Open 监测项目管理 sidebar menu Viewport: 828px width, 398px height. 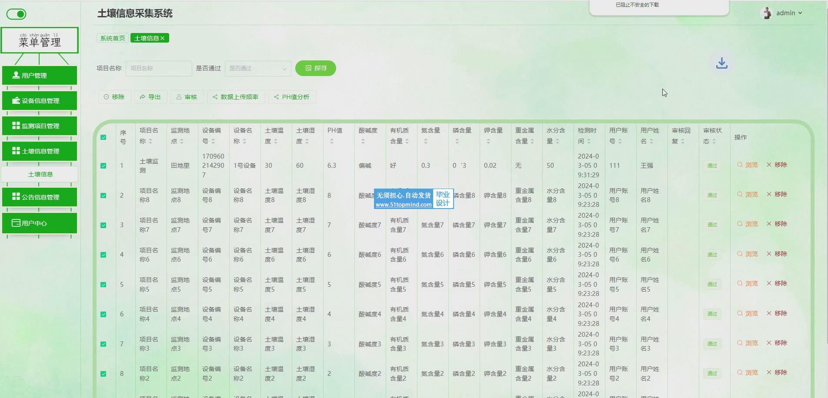(x=40, y=126)
